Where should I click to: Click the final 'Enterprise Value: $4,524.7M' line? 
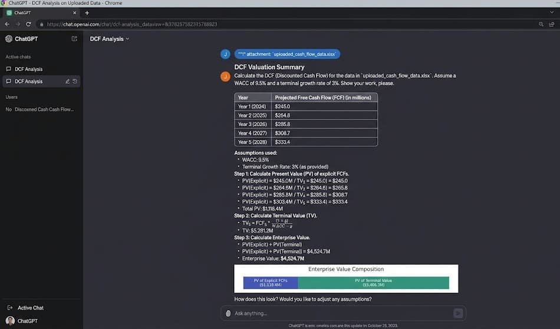273,258
